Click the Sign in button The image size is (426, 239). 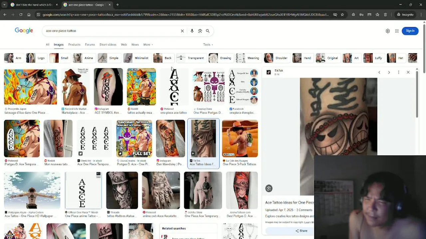pyautogui.click(x=410, y=31)
